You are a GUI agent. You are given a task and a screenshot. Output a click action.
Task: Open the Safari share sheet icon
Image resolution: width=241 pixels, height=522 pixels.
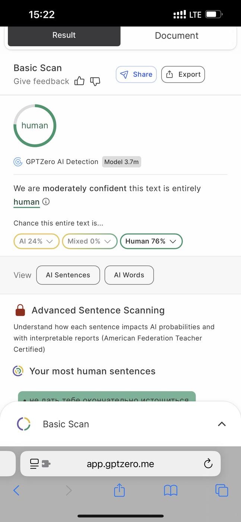(x=119, y=490)
